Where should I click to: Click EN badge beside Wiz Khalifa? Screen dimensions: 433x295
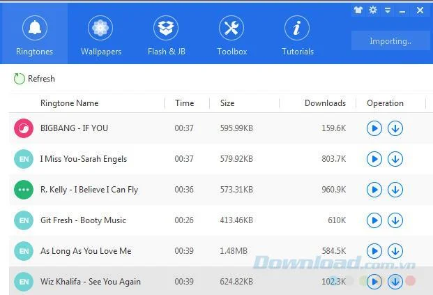click(24, 282)
